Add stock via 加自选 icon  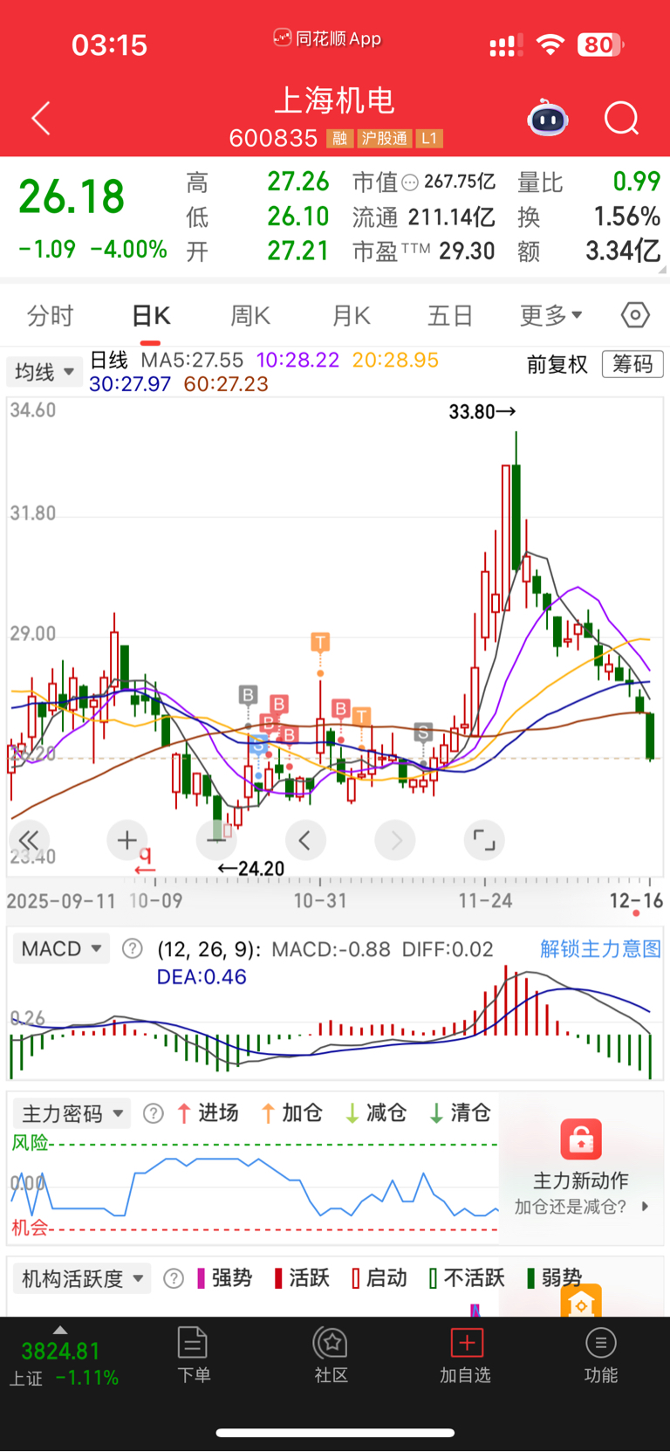[466, 1343]
